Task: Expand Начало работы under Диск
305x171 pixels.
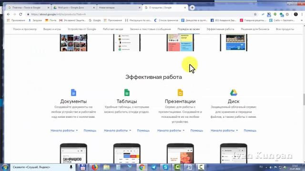Action: pyautogui.click(x=224, y=131)
